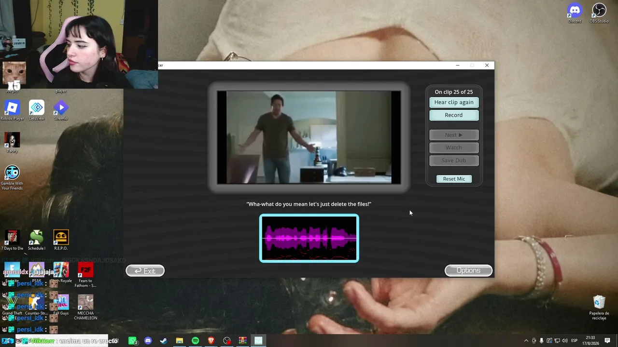Open the Discord desktop shortcut
Screen dimensions: 618x347
[575, 13]
